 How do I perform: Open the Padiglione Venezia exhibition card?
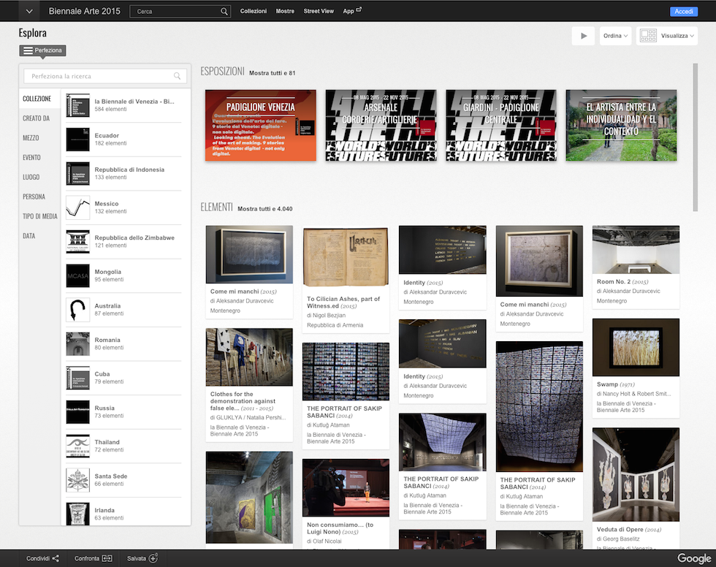pyautogui.click(x=261, y=125)
